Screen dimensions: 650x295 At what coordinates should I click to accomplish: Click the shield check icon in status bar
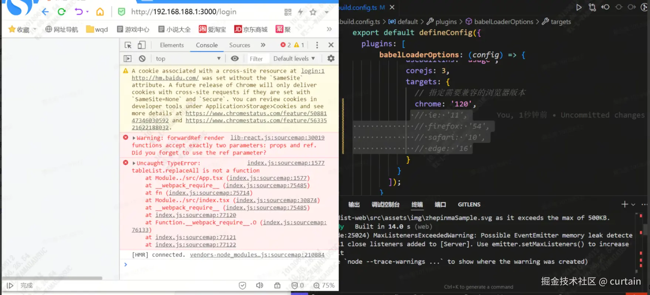click(x=242, y=285)
